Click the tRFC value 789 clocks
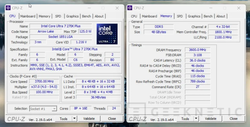Screen dimensions: 250x127 [x=198, y=81]
